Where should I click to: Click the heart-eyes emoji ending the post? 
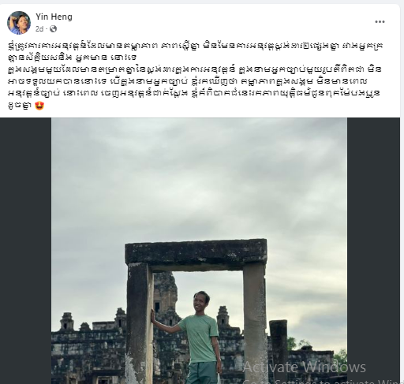(39, 106)
